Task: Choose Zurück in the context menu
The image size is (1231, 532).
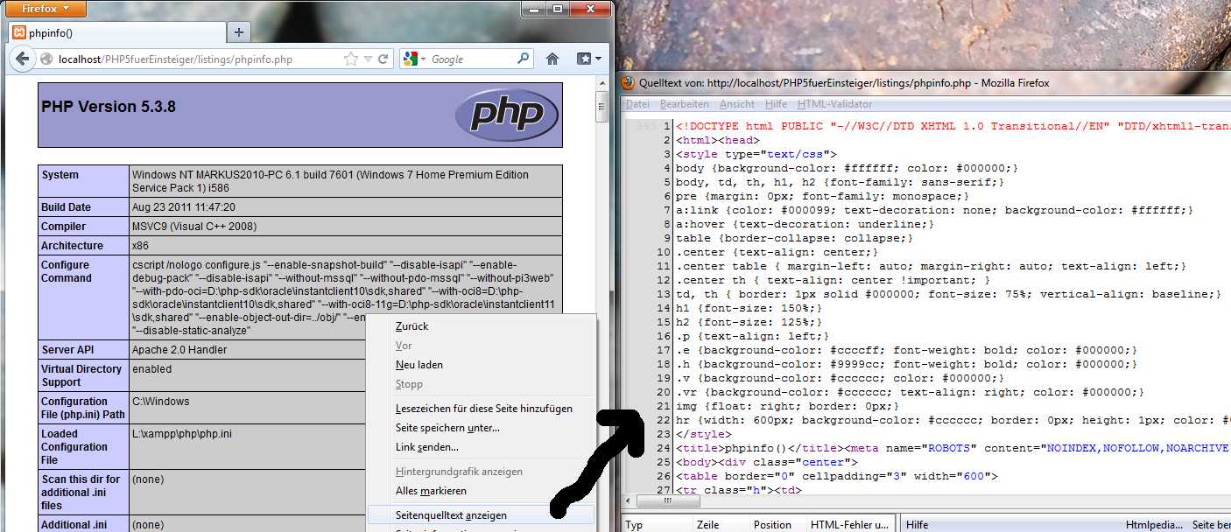Action: [412, 326]
